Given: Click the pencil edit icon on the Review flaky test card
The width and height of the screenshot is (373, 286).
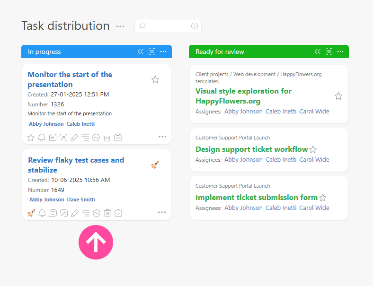Looking at the screenshot, I should [74, 213].
